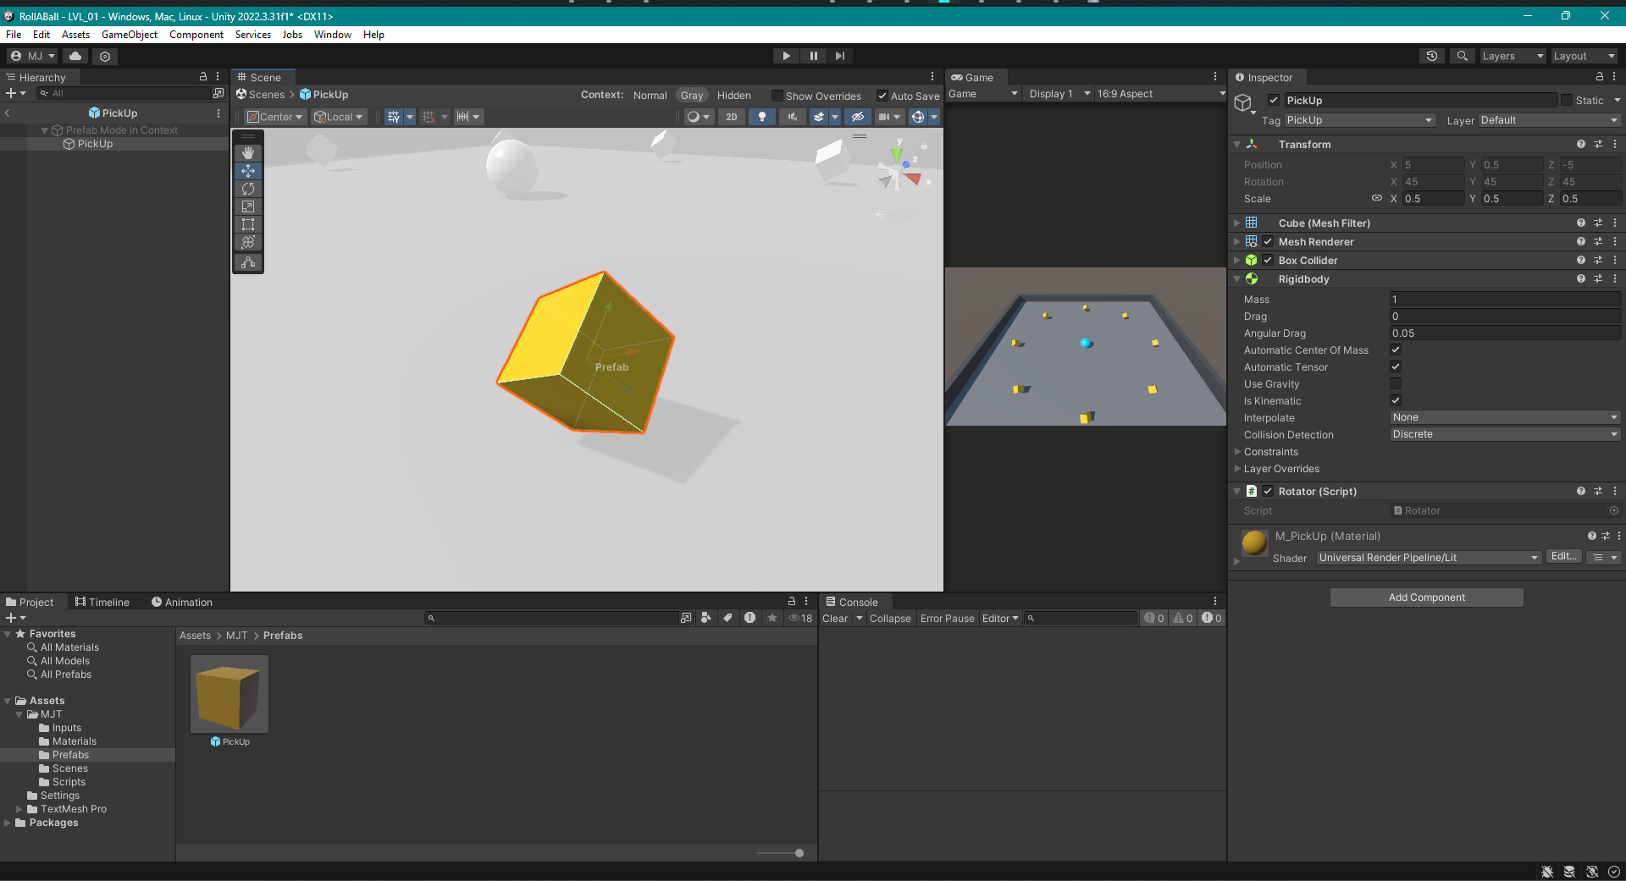The width and height of the screenshot is (1626, 881).
Task: Select the Rotate tool in Scene toolbar
Action: tap(248, 189)
